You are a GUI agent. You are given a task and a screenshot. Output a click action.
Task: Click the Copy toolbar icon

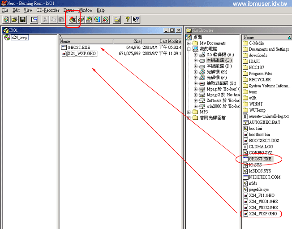[53, 20]
